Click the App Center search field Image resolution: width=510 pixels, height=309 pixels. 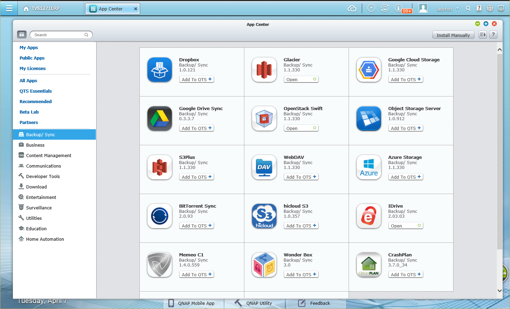[61, 35]
